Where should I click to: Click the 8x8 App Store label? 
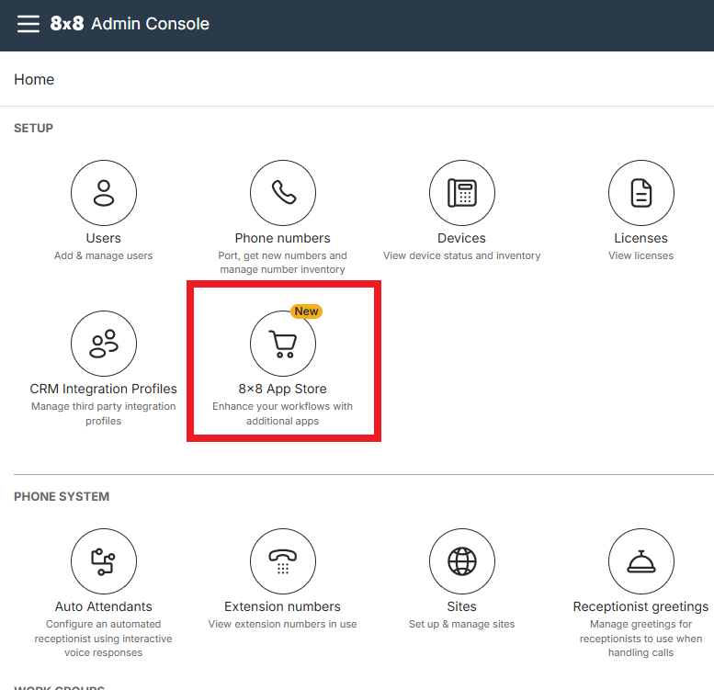click(x=282, y=389)
